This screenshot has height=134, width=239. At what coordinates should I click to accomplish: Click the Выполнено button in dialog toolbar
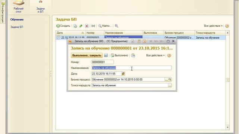(x=119, y=55)
